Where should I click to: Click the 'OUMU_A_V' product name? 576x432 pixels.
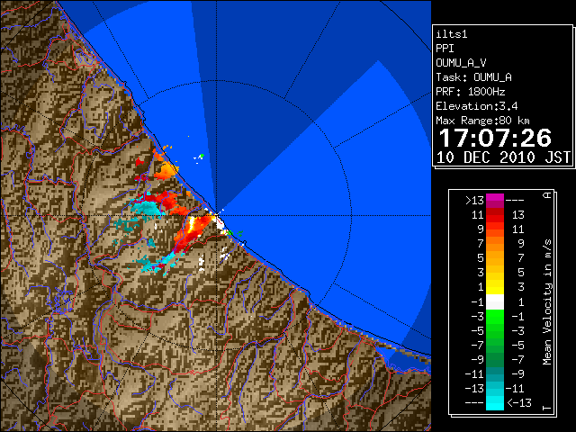461,63
